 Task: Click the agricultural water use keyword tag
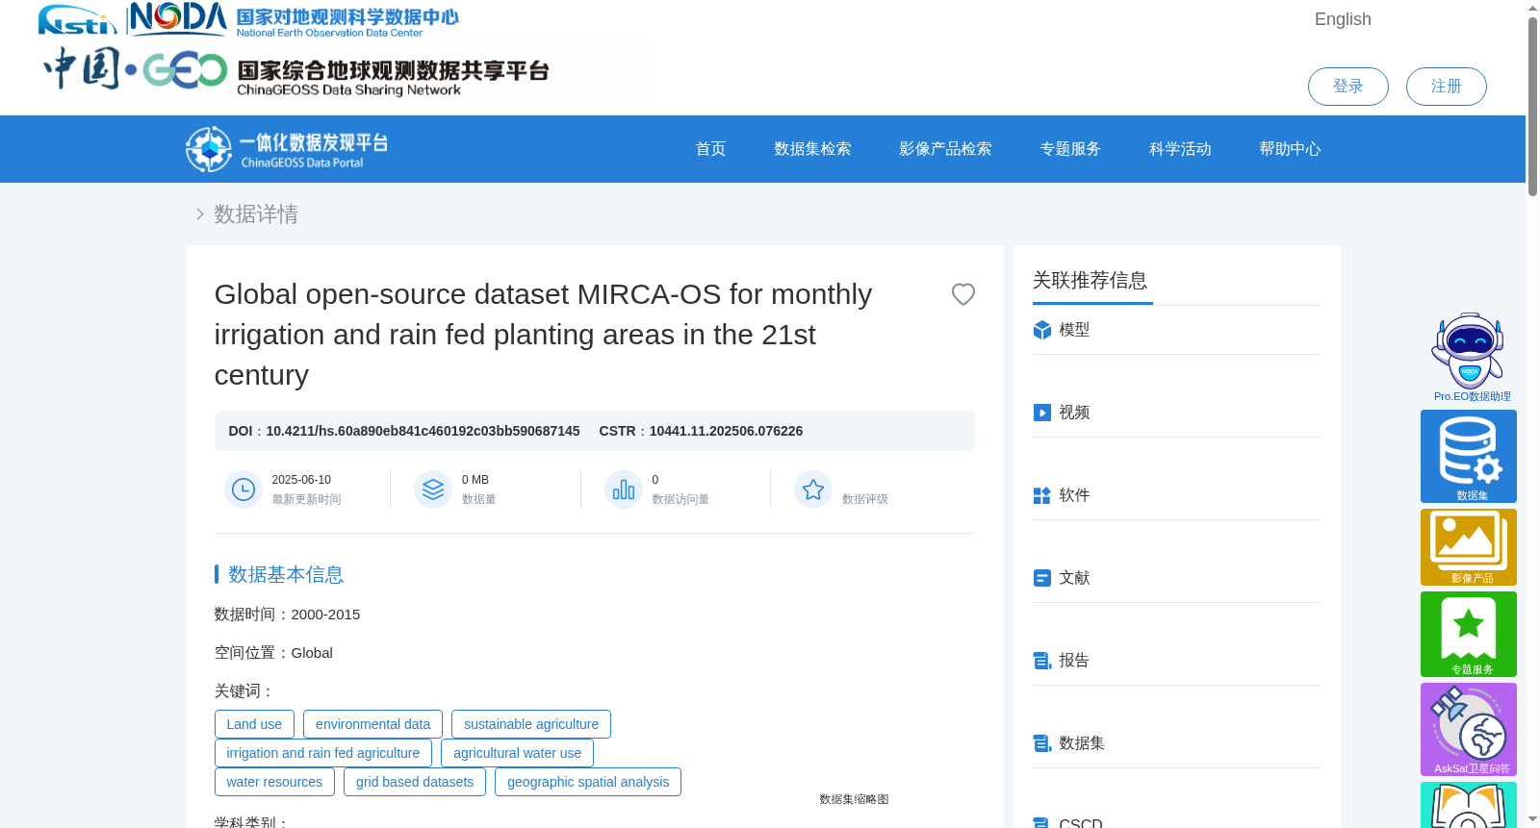coord(518,753)
